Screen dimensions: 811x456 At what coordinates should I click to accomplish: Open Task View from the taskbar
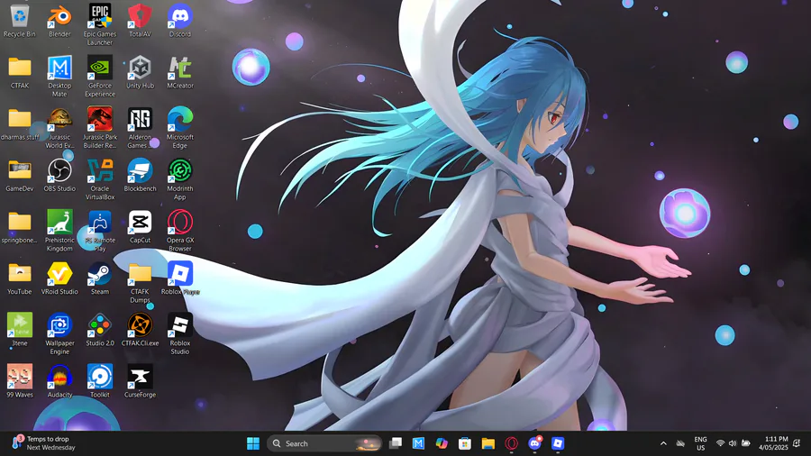(396, 443)
